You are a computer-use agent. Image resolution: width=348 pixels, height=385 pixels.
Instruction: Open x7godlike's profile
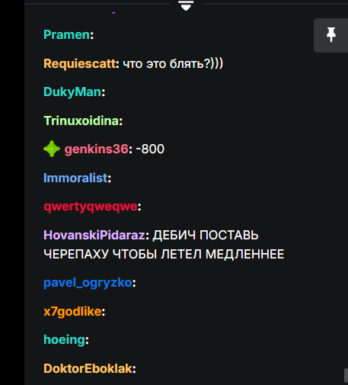click(x=72, y=312)
